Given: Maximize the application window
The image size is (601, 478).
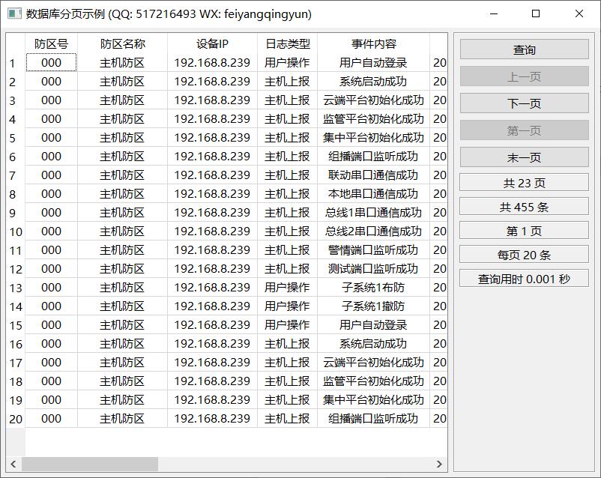Looking at the screenshot, I should pos(535,13).
